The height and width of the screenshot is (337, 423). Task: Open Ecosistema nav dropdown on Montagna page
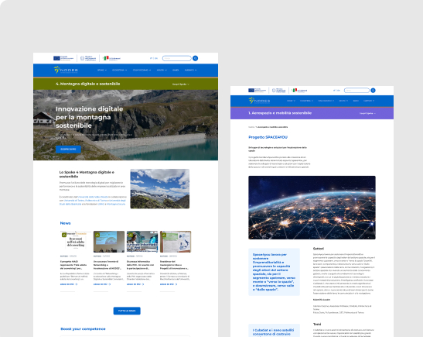(x=119, y=70)
